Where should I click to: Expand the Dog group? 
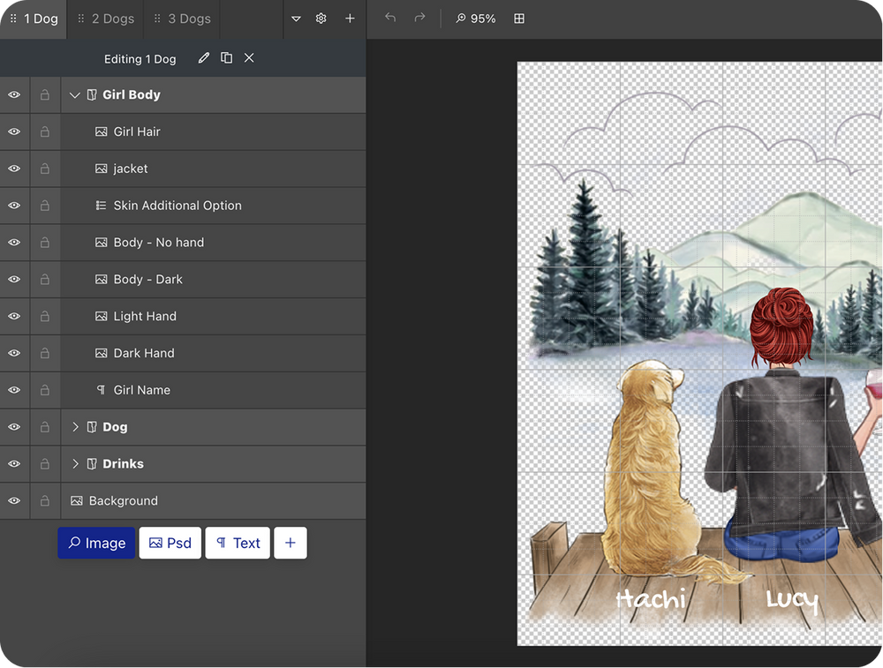coord(75,427)
